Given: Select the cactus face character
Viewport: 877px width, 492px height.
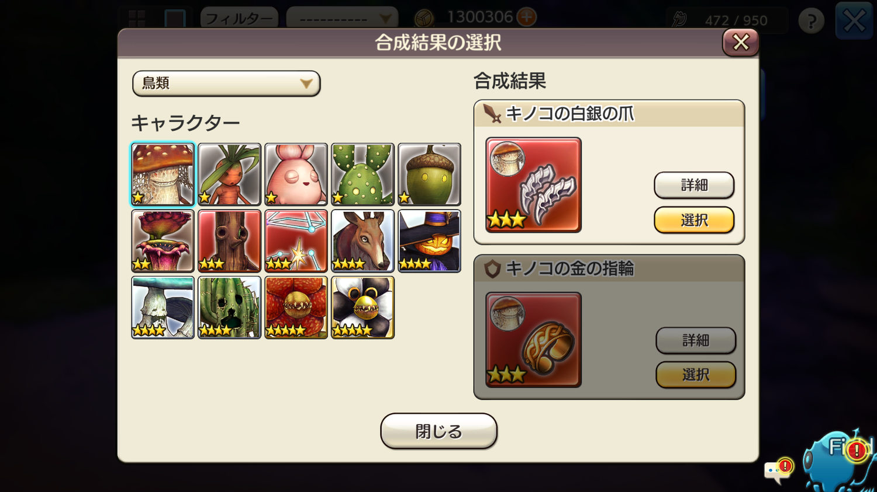Looking at the screenshot, I should (x=229, y=308).
